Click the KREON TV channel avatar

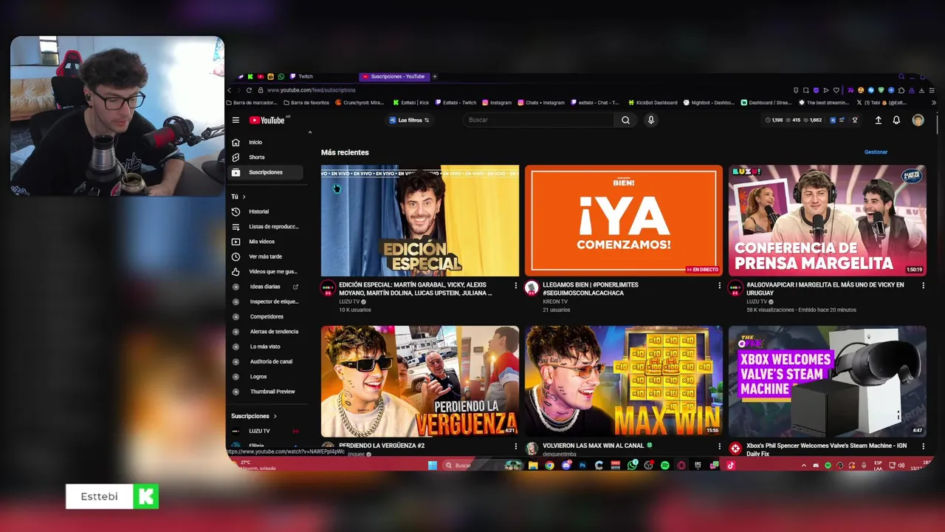pyautogui.click(x=532, y=288)
